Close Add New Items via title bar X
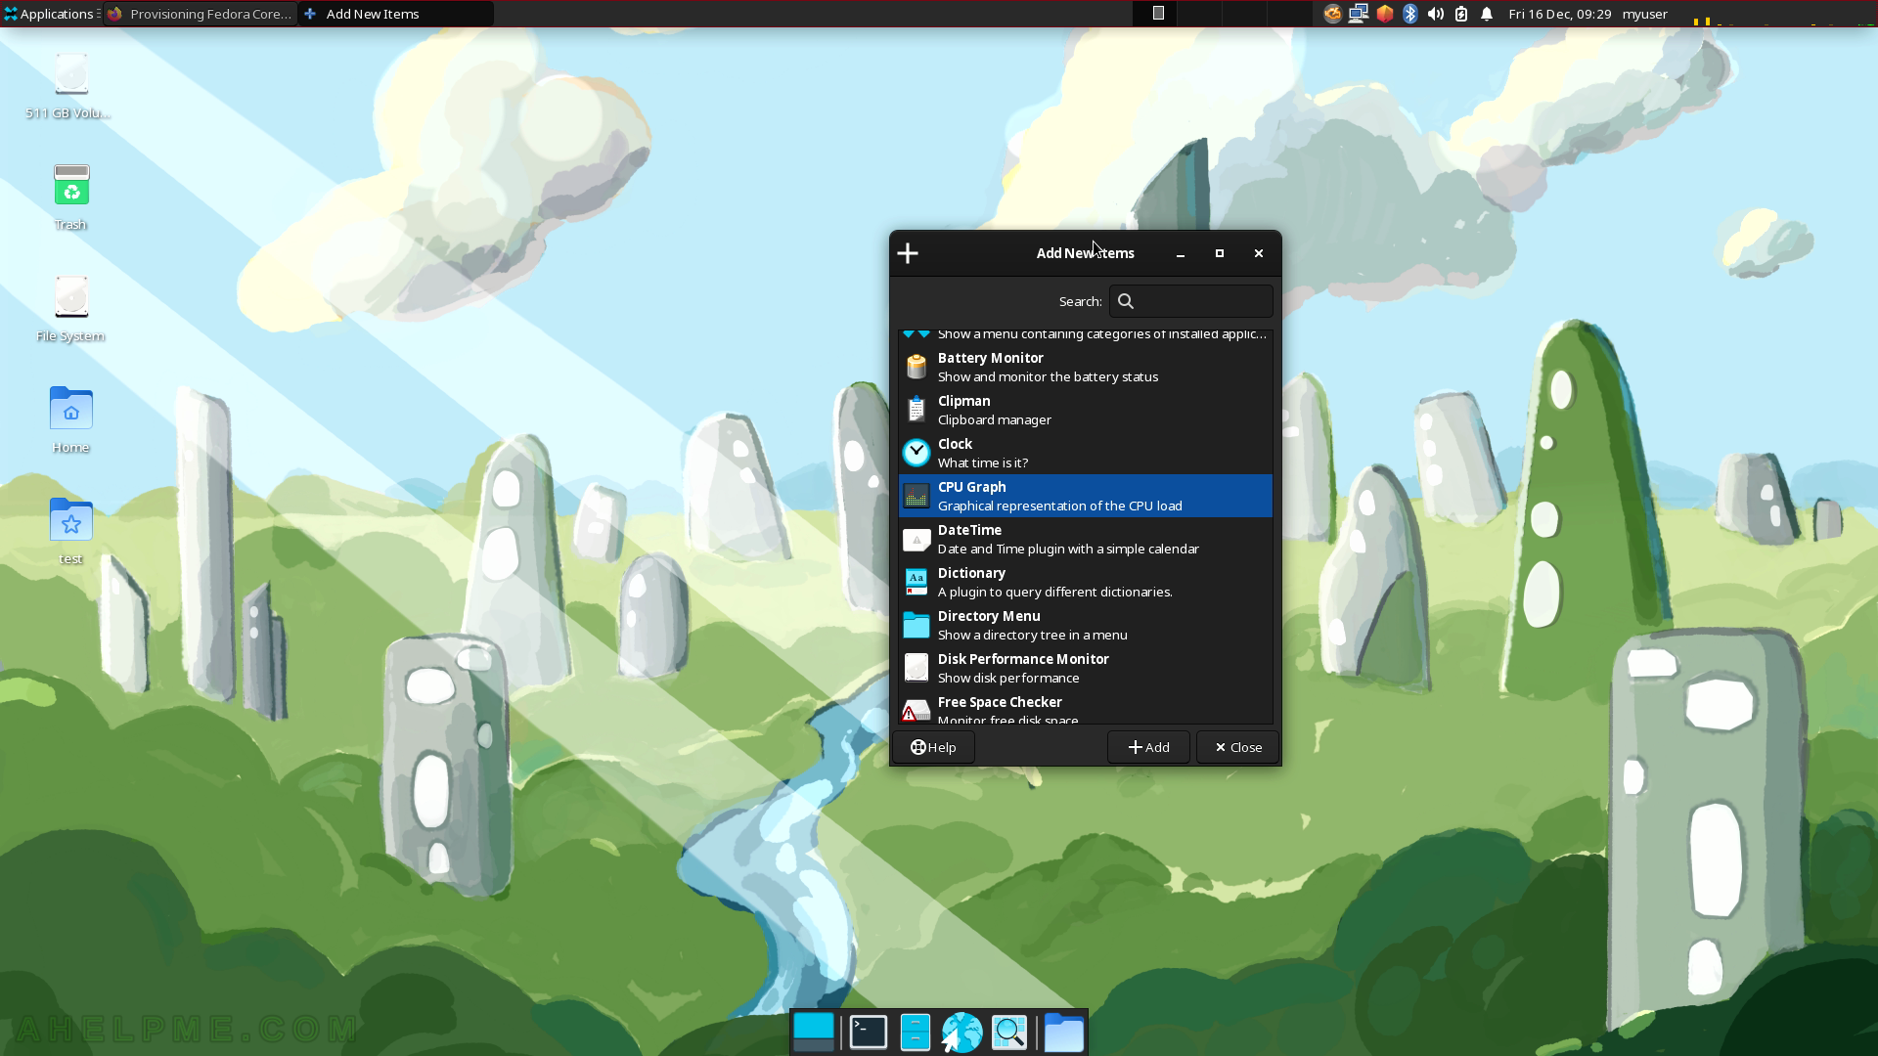Image resolution: width=1878 pixels, height=1056 pixels. point(1259,253)
